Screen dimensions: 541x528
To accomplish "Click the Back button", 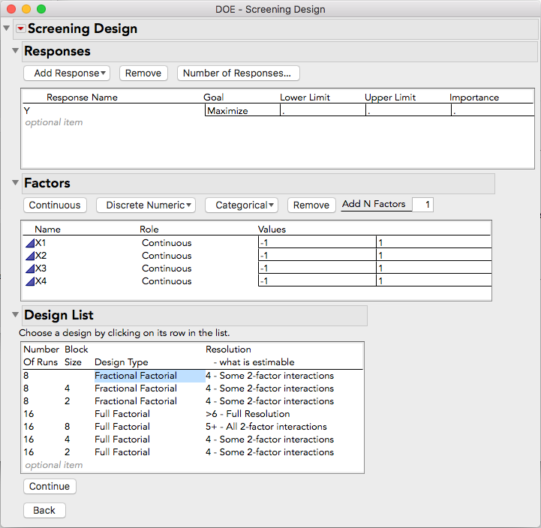I will click(44, 510).
